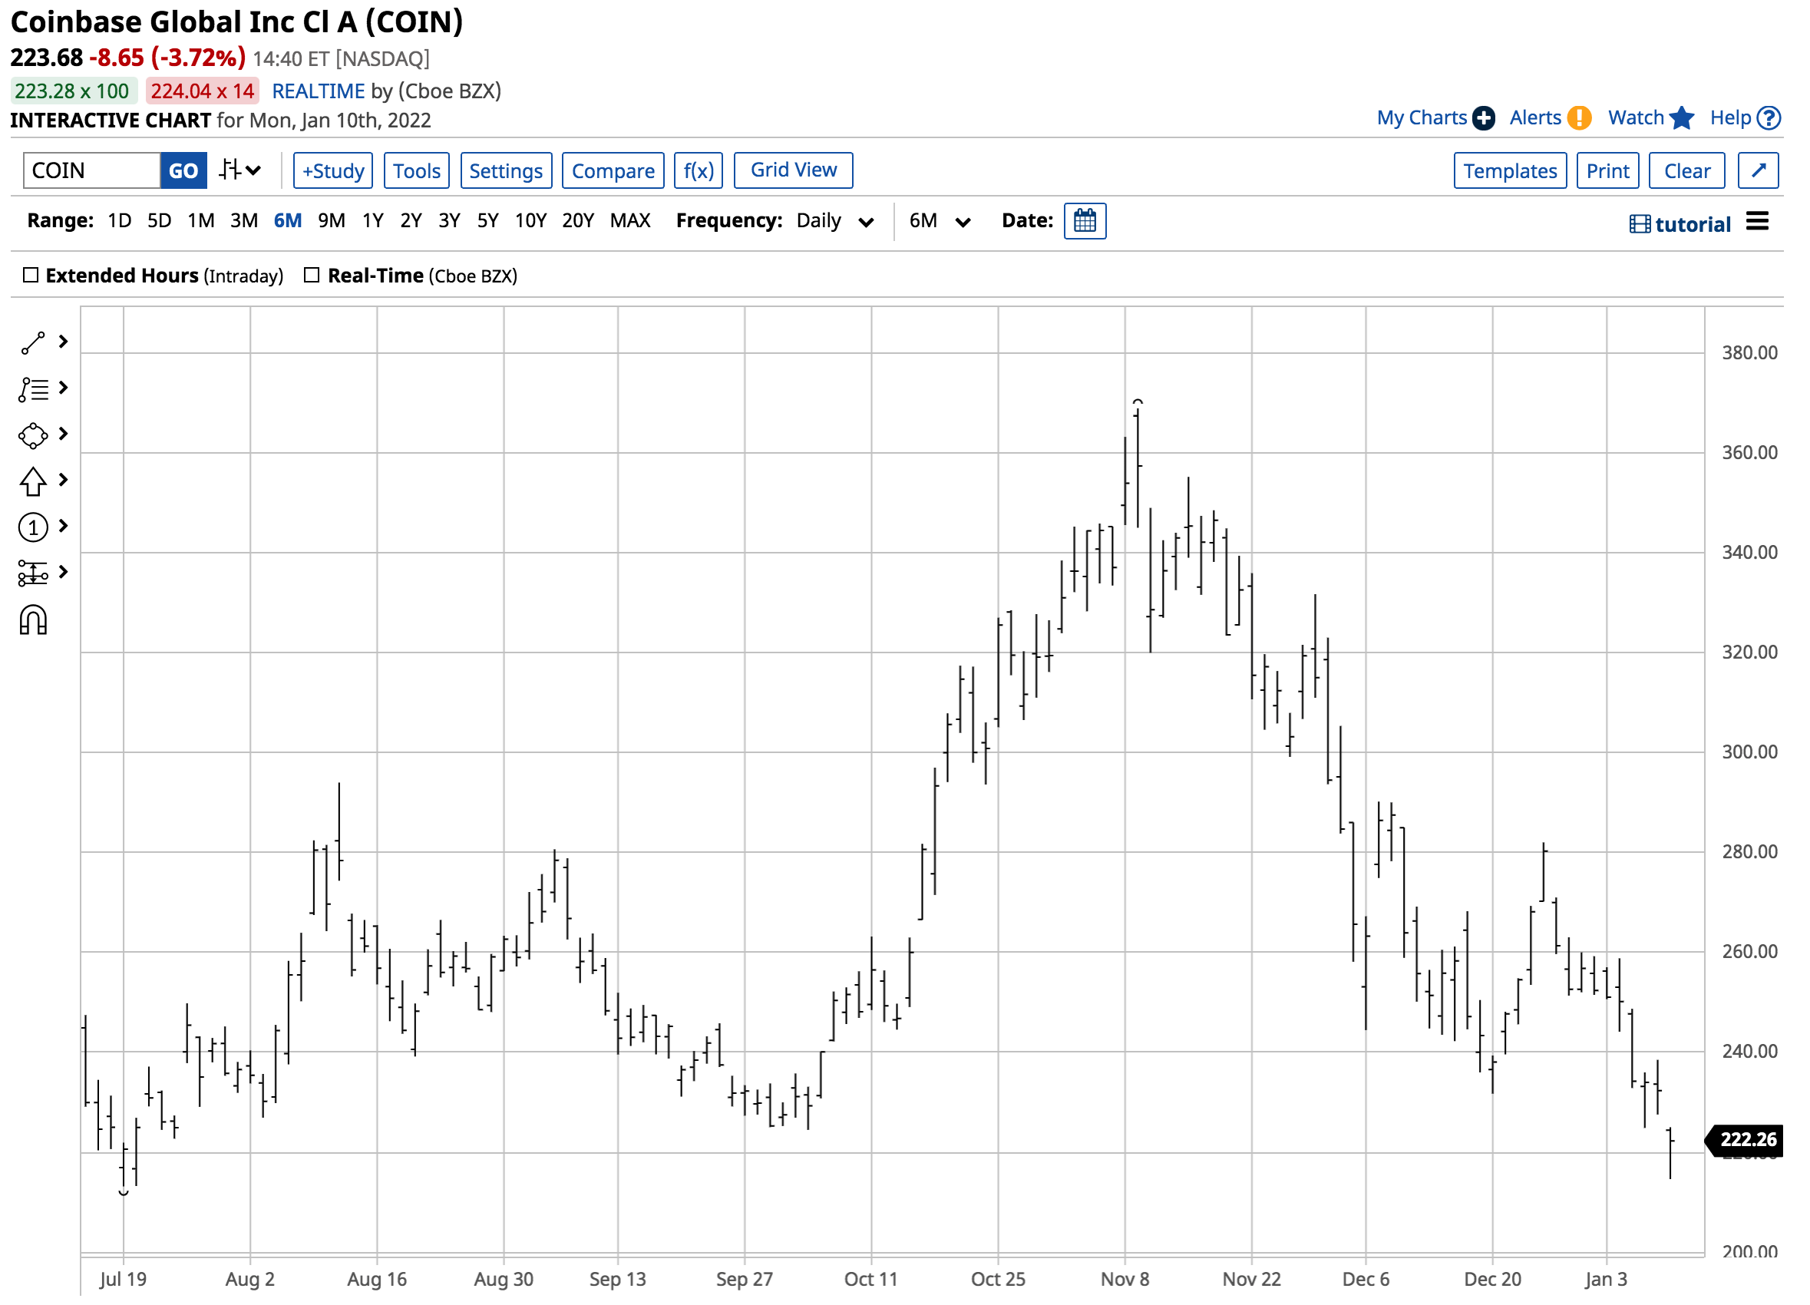This screenshot has height=1305, width=1810.
Task: Select the 6M range
Action: click(x=288, y=221)
